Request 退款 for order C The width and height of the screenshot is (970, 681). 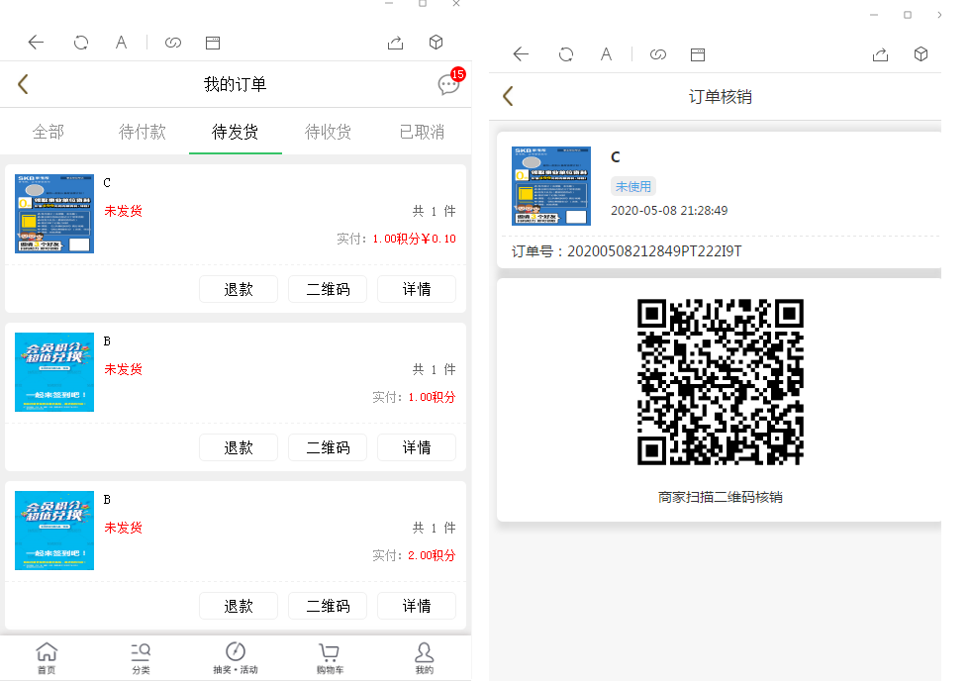pyautogui.click(x=239, y=289)
